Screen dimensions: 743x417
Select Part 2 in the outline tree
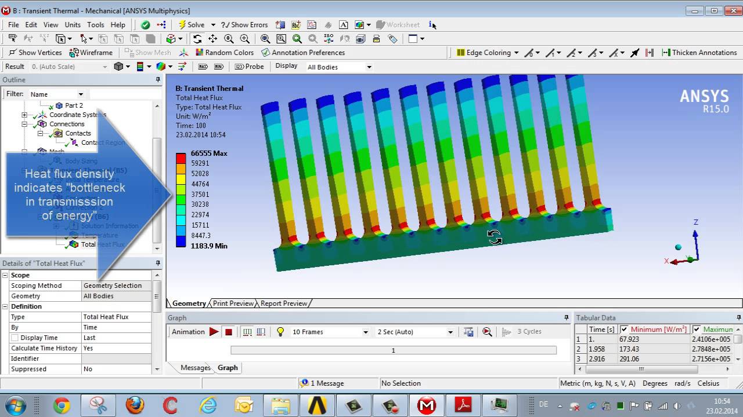pyautogui.click(x=68, y=105)
